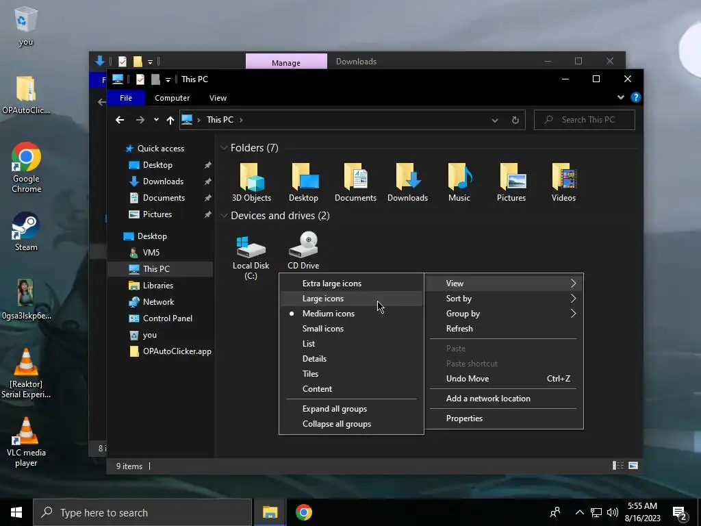701x526 pixels.
Task: Choose Extra large icons view option
Action: (x=351, y=283)
